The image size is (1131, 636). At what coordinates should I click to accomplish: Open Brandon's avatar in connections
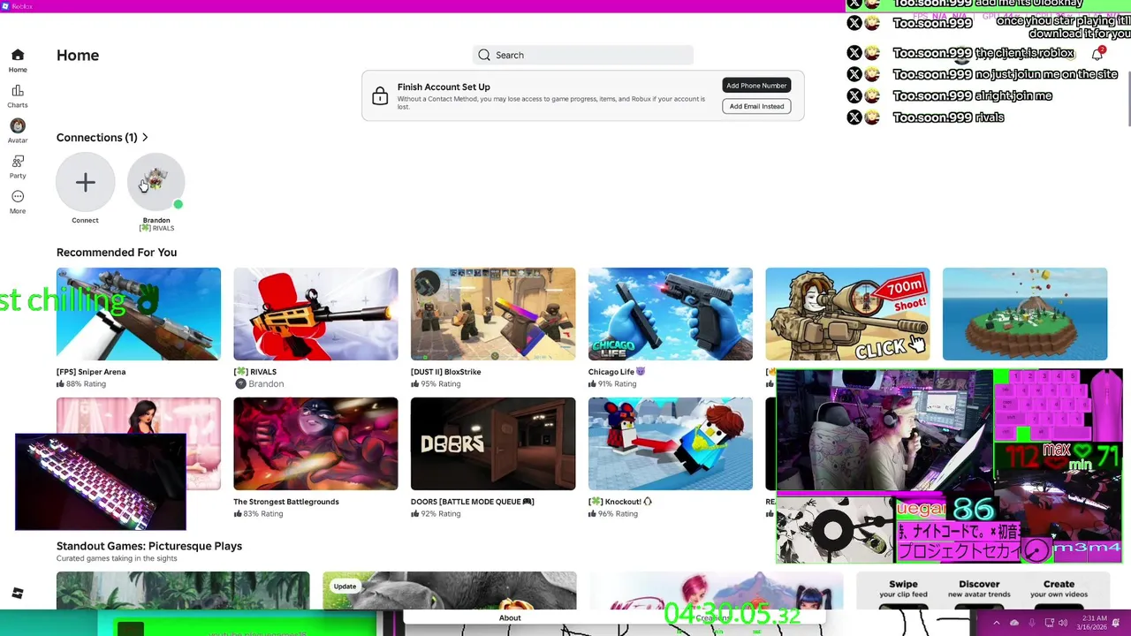(156, 183)
